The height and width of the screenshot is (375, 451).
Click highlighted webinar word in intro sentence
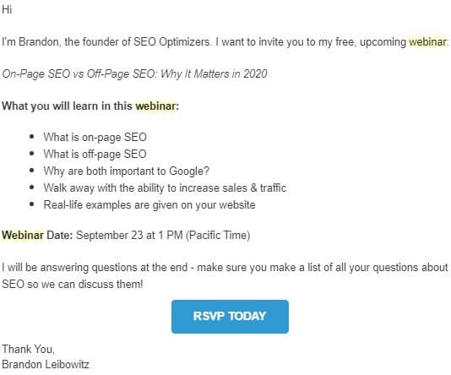[x=427, y=42]
